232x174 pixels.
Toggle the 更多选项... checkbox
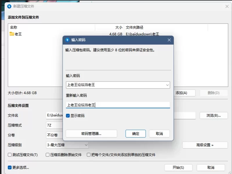10,167
